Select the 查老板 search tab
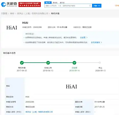 [x=55, y=3]
